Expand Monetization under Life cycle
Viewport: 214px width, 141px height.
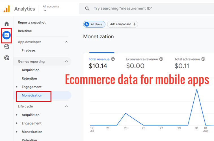(x=17, y=132)
